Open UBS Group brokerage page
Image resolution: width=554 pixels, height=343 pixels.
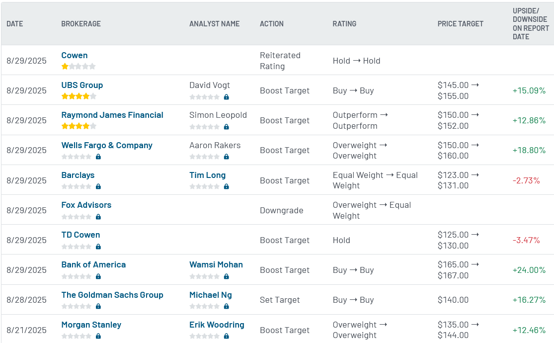82,85
